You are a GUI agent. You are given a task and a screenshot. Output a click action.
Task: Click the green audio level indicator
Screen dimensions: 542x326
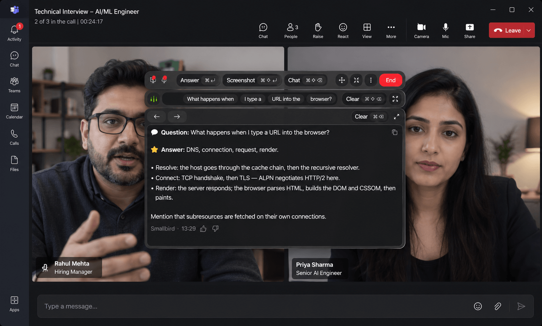pyautogui.click(x=154, y=99)
